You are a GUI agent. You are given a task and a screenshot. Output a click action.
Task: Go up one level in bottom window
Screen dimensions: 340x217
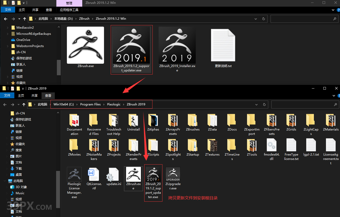click(24, 104)
